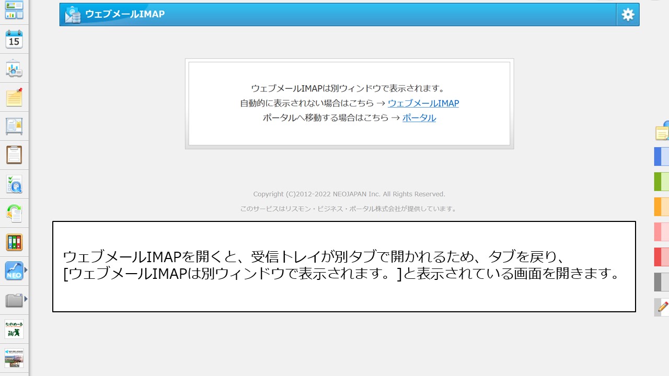Pick the blue sticky note color
Screen dimensions: 669x376
(x=662, y=157)
